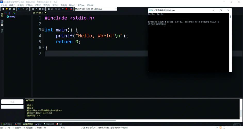Run the program with the play icon

coord(36,9)
